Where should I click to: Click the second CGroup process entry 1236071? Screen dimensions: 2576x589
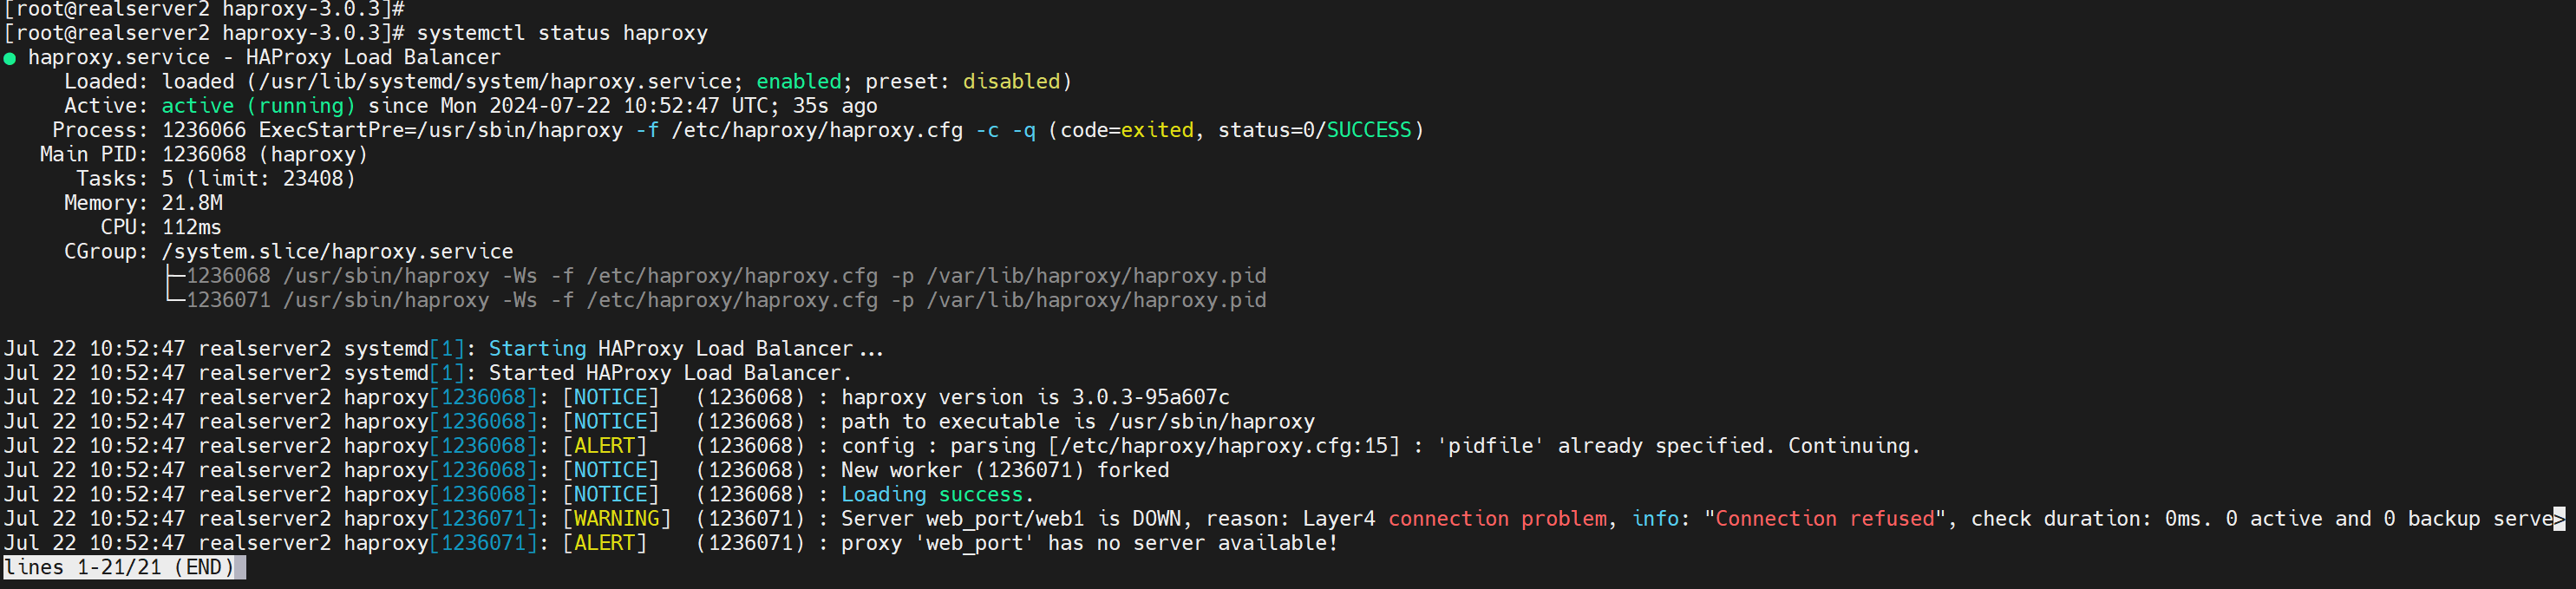click(x=228, y=301)
